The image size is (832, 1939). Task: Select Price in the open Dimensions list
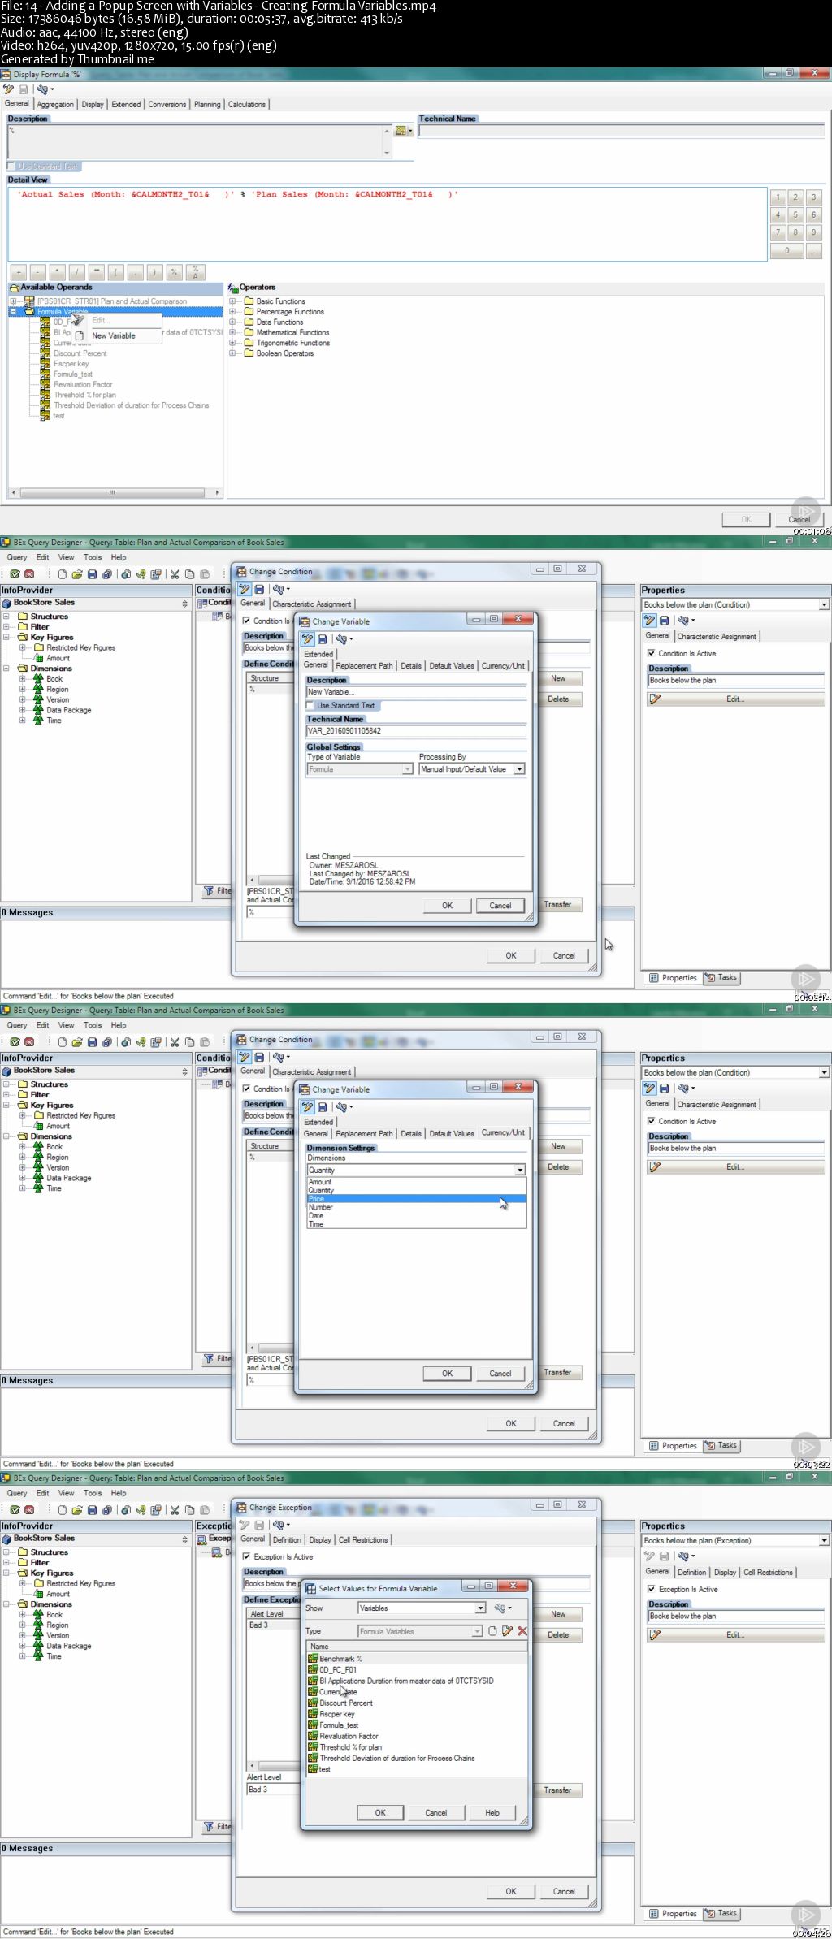click(x=416, y=1199)
